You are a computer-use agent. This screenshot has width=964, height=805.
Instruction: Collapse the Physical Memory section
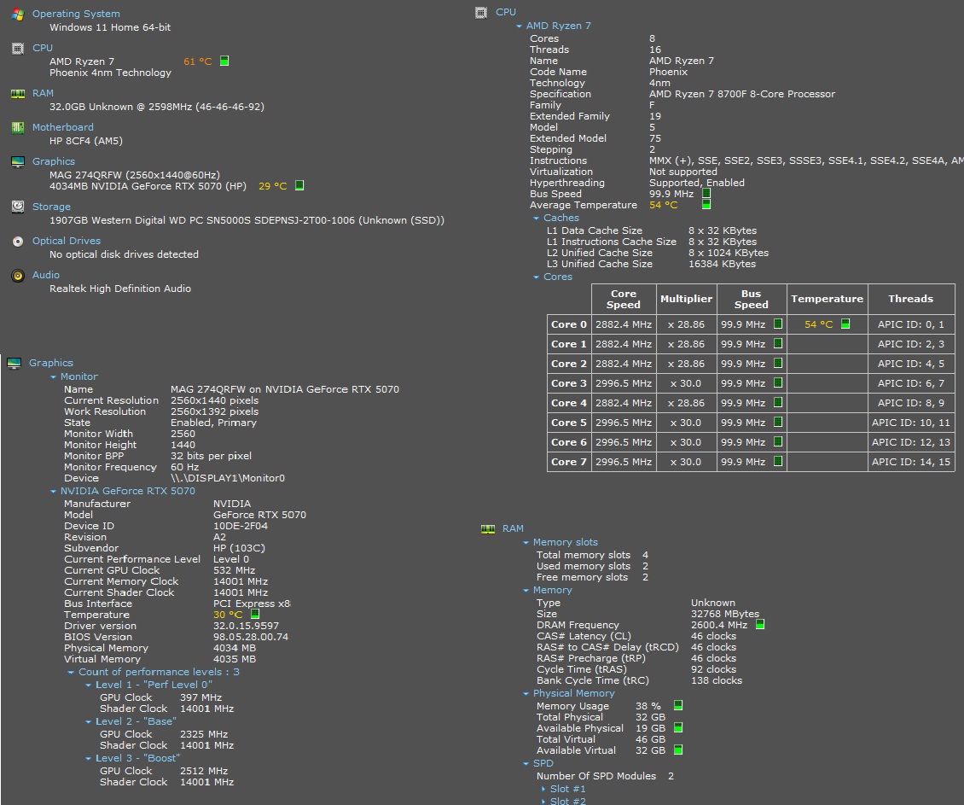[x=526, y=694]
